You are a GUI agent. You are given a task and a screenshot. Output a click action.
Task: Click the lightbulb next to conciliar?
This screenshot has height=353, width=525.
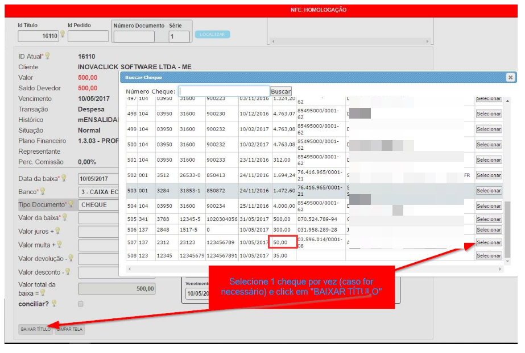[54, 304]
